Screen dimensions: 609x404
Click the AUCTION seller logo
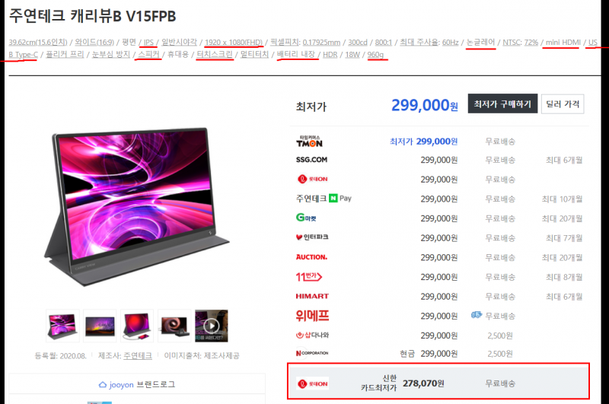tap(311, 257)
